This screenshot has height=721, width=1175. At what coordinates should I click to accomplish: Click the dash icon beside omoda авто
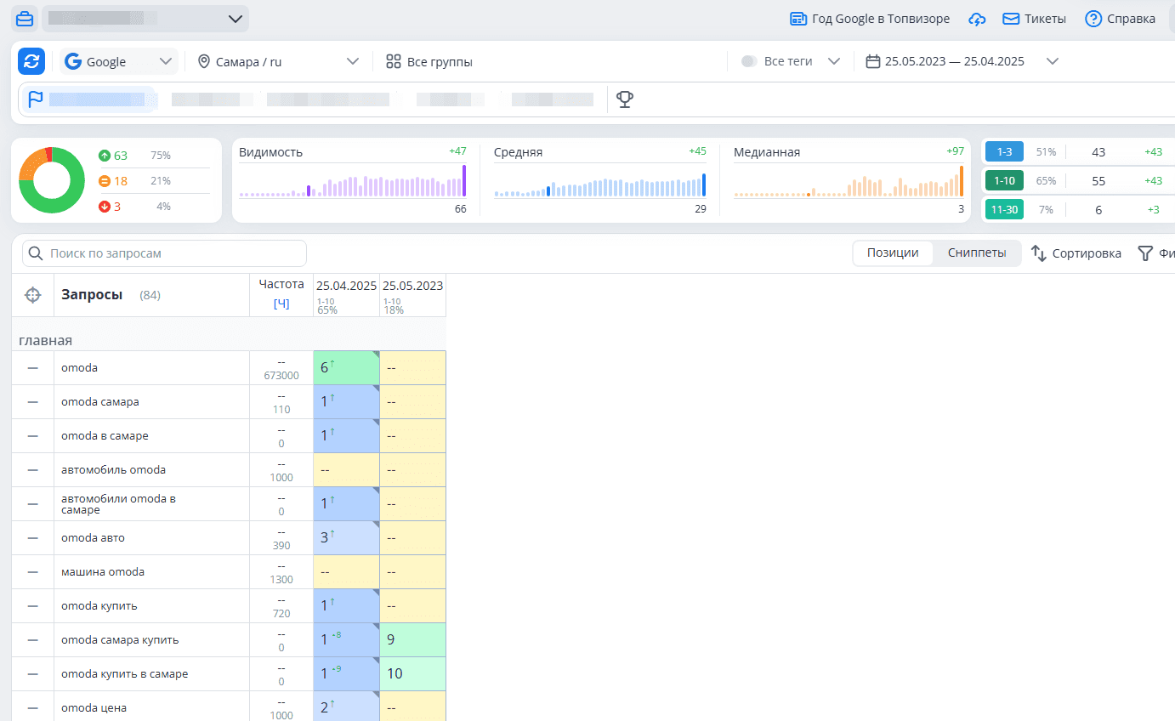click(32, 537)
